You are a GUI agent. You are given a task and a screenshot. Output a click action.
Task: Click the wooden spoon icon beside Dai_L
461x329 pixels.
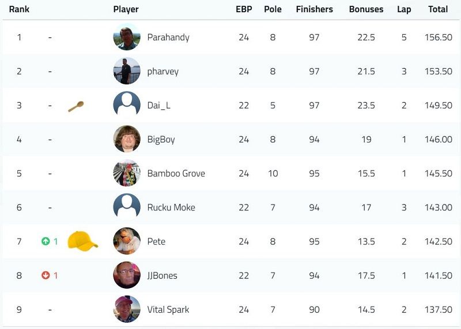click(76, 106)
